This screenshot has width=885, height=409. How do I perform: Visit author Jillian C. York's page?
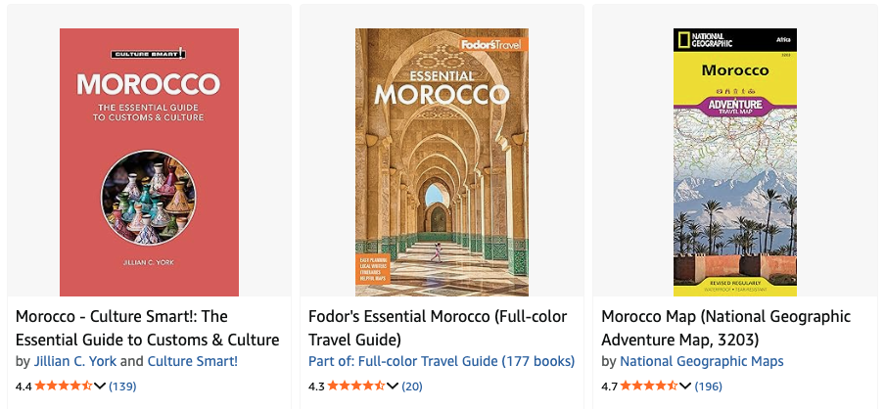coord(74,361)
